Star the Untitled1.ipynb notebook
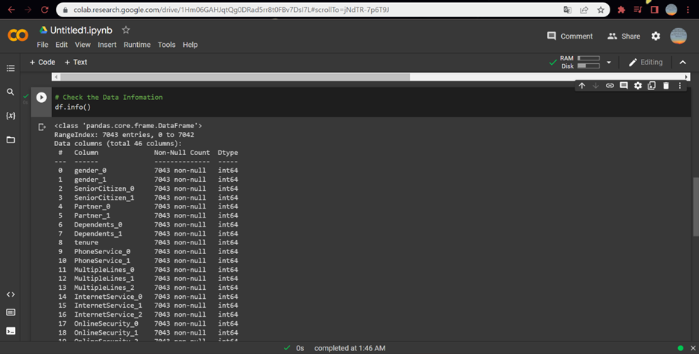The height and width of the screenshot is (354, 699). point(126,30)
